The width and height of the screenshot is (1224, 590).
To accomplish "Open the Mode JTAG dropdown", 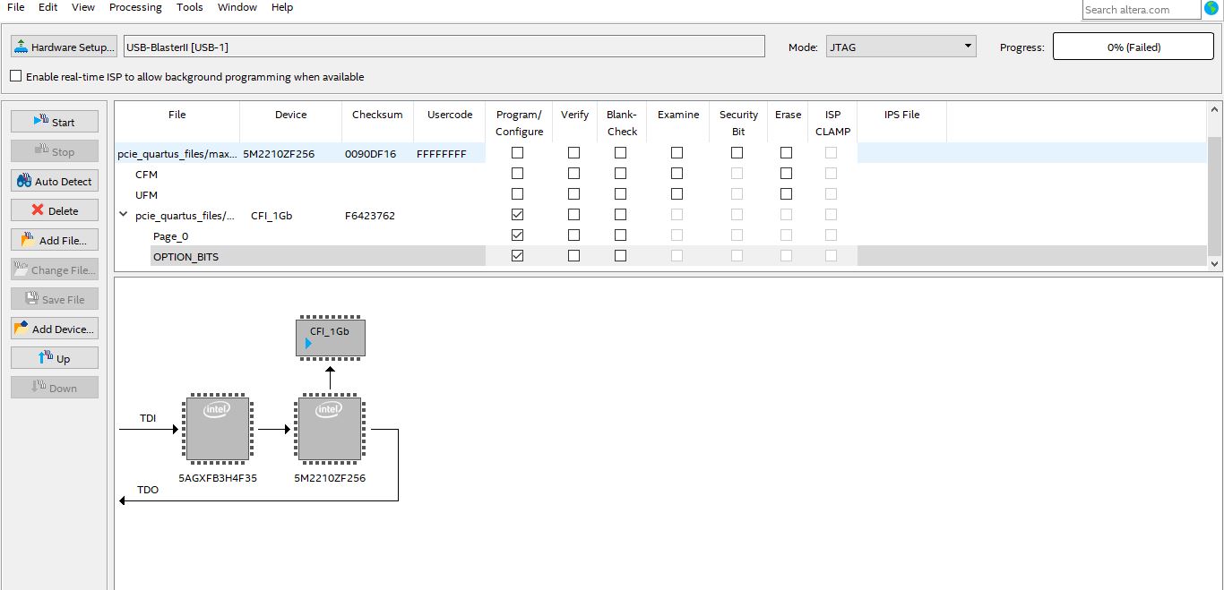I will (901, 47).
